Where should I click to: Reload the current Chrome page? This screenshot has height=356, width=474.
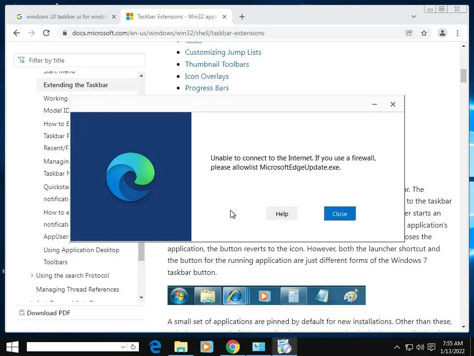point(46,33)
